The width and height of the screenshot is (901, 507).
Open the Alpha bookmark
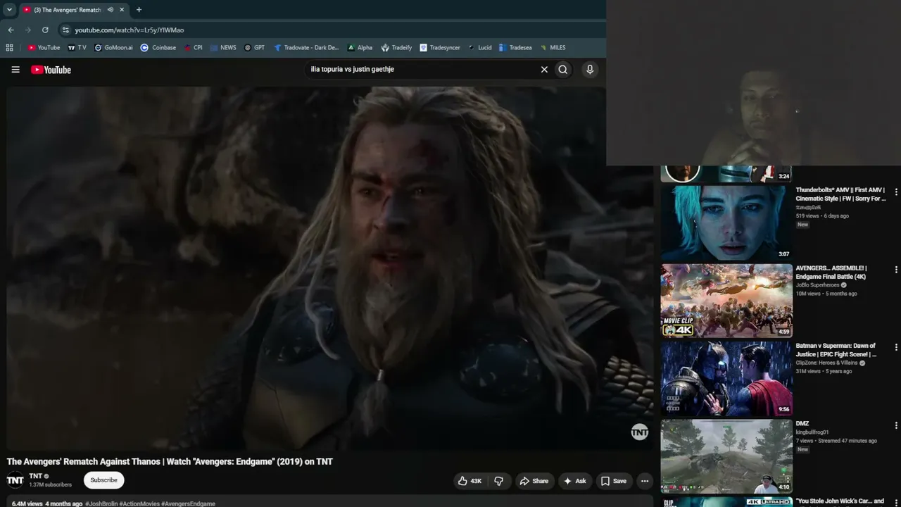tap(360, 48)
